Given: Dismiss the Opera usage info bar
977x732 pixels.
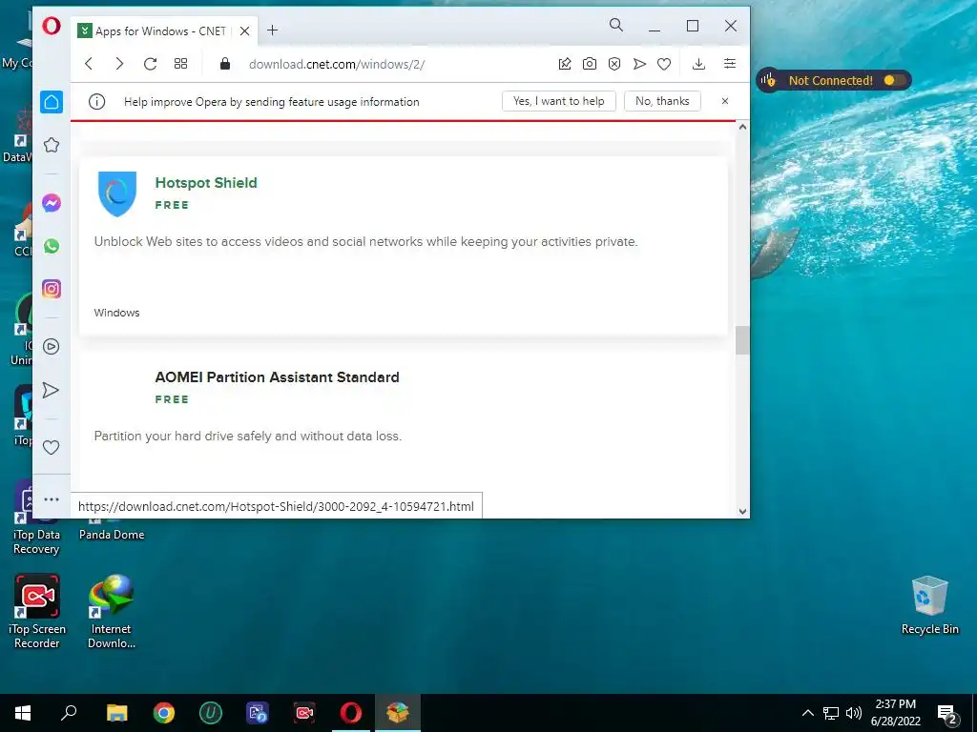Looking at the screenshot, I should tap(725, 101).
